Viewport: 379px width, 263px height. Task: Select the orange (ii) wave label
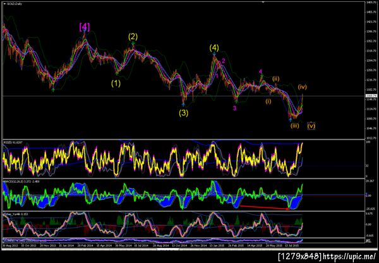[x=276, y=79]
